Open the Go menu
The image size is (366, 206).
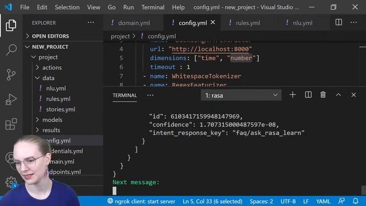[112, 7]
